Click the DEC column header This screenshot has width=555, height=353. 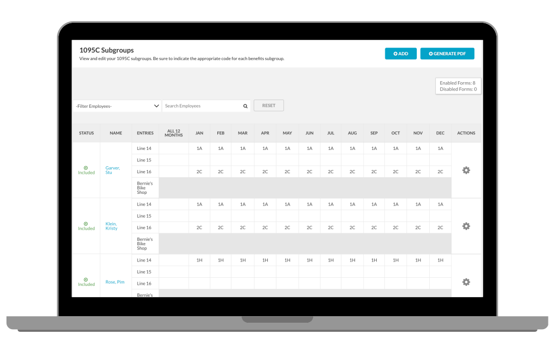(440, 133)
